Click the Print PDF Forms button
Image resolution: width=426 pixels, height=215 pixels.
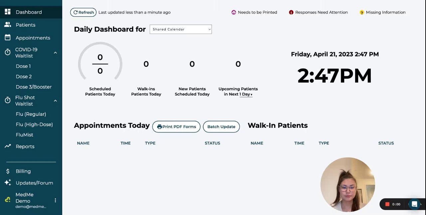(x=176, y=126)
